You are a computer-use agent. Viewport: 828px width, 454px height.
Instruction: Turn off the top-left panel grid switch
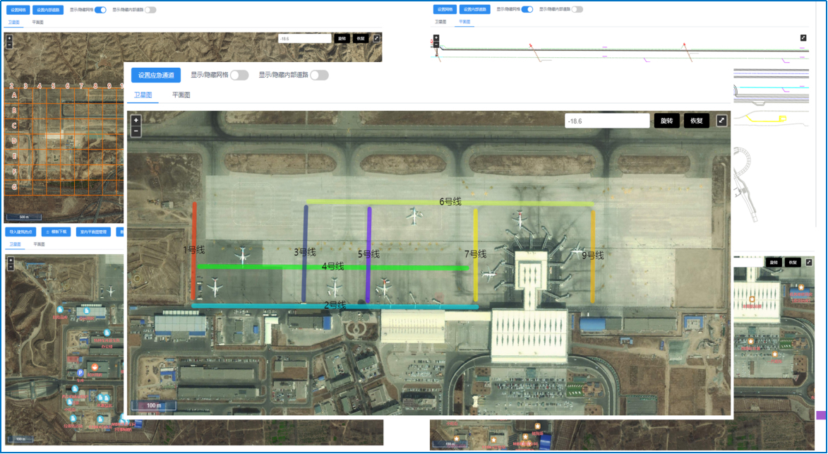click(100, 10)
